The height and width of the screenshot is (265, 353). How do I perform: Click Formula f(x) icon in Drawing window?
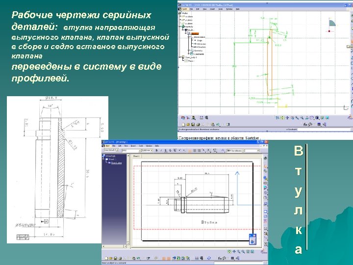click(x=220, y=258)
